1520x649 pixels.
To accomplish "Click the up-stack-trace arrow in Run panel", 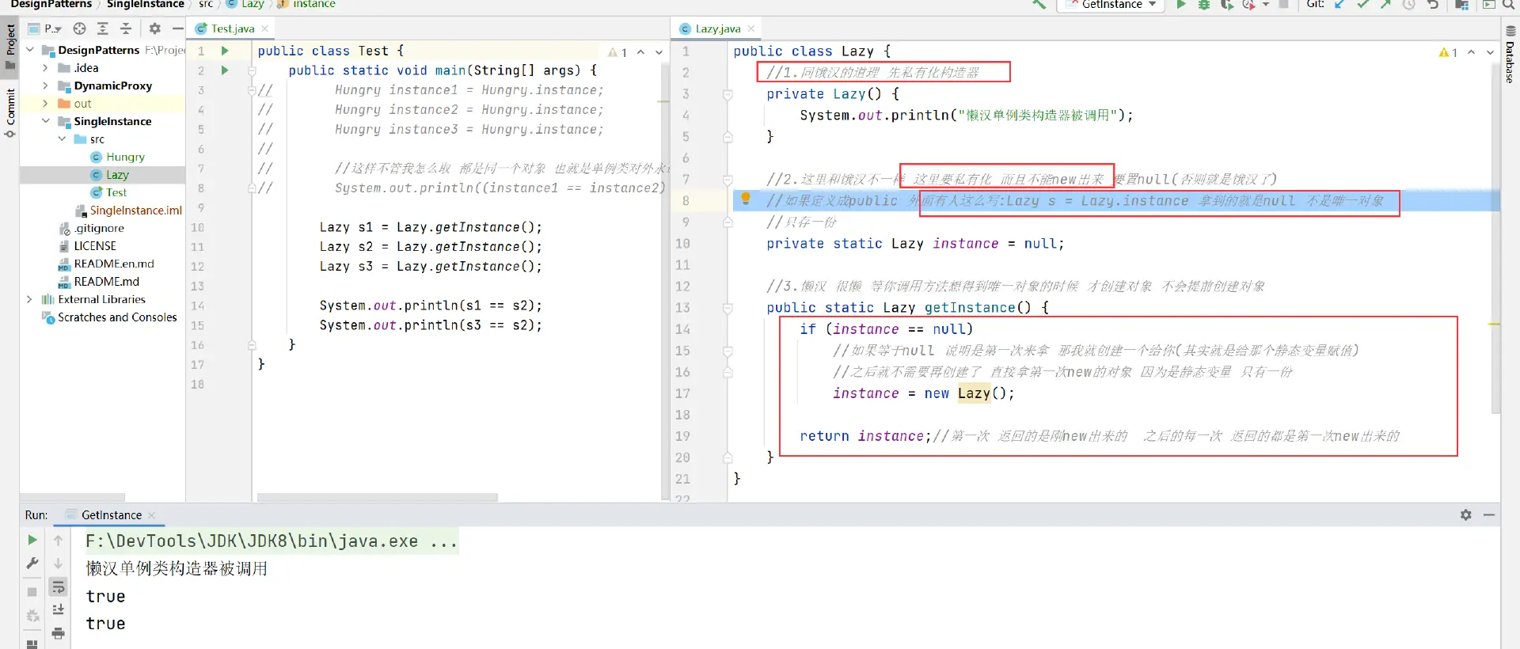I will pyautogui.click(x=58, y=540).
